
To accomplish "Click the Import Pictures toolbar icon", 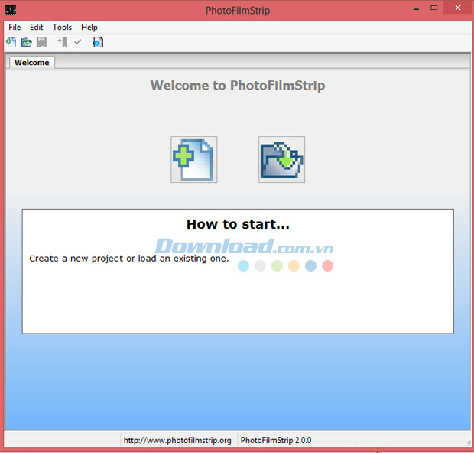I will pos(63,42).
